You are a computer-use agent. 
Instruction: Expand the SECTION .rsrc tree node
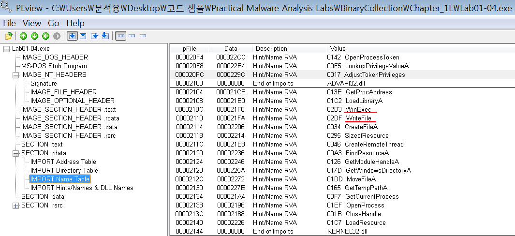[x=15, y=206]
